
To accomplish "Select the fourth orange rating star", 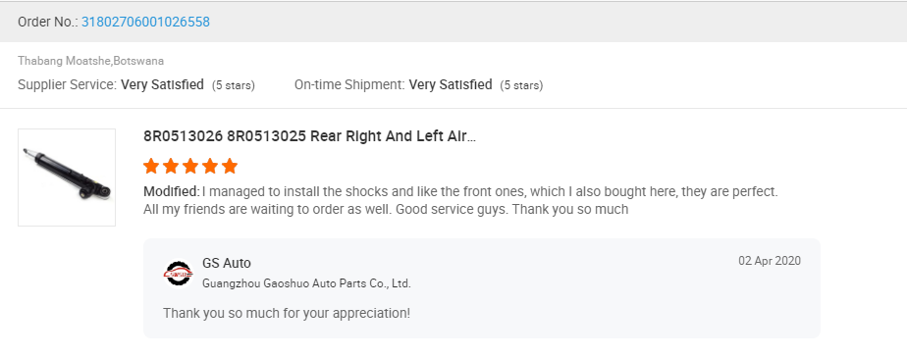I will pyautogui.click(x=210, y=167).
